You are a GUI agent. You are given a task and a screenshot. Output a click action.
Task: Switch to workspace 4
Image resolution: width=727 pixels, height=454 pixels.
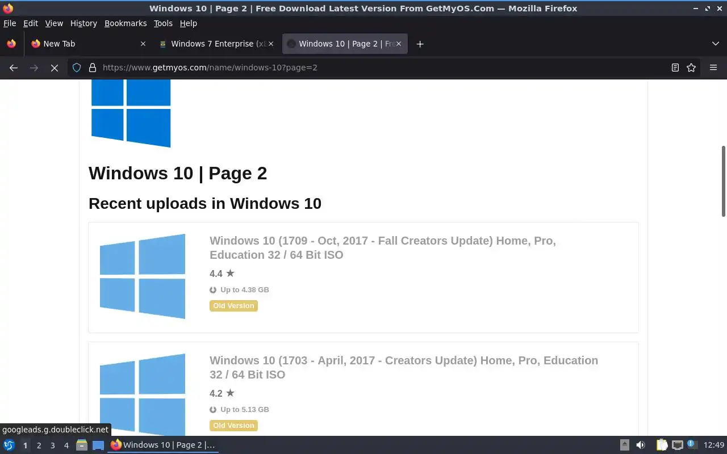click(66, 445)
